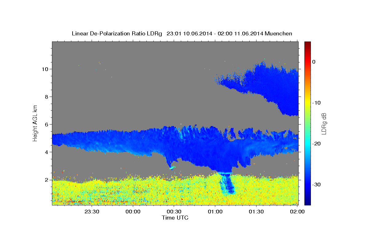Click the '23:30' time tick label

[92, 212]
